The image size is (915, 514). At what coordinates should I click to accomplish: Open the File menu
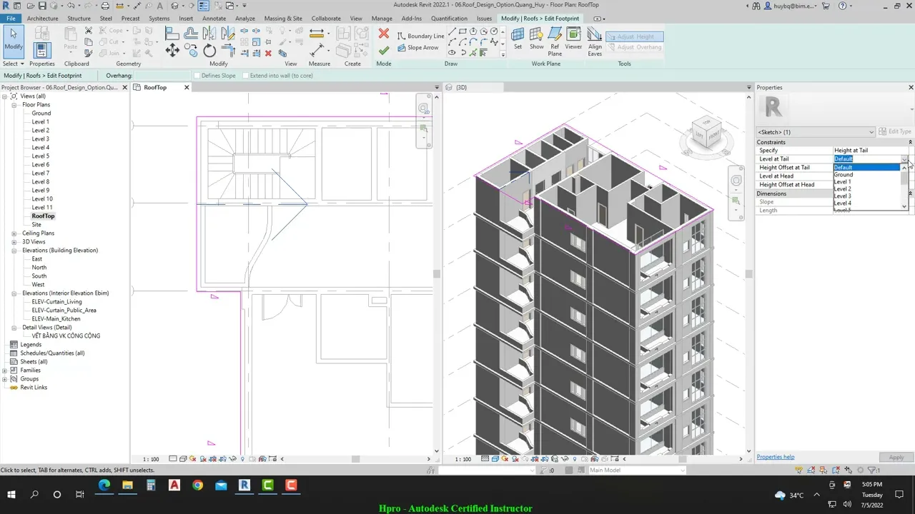[x=11, y=19]
